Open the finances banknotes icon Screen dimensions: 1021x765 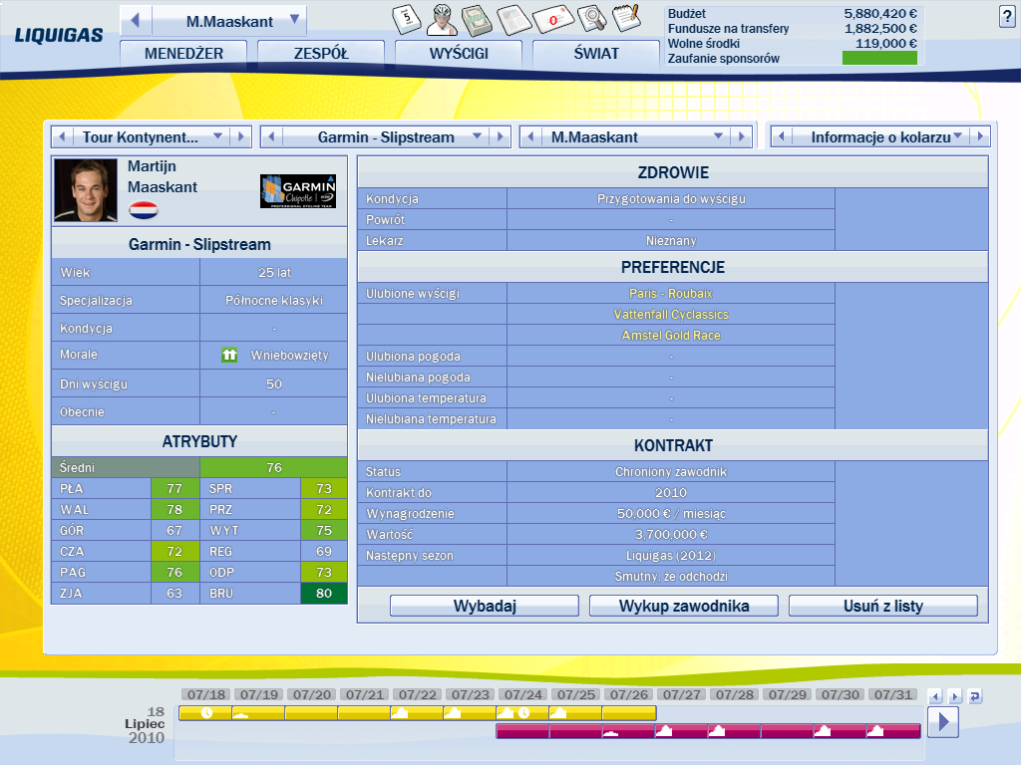click(477, 20)
